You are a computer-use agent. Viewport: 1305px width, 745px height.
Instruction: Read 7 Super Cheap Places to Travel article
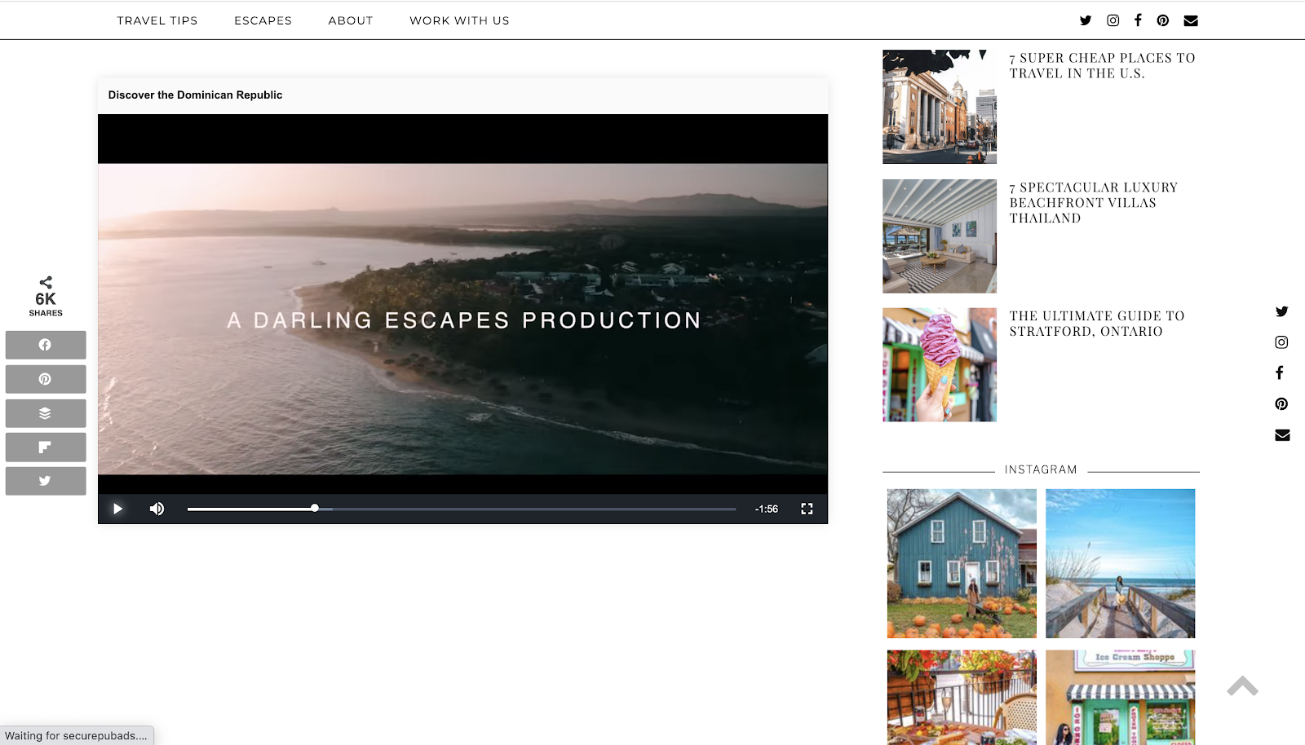pos(1102,65)
